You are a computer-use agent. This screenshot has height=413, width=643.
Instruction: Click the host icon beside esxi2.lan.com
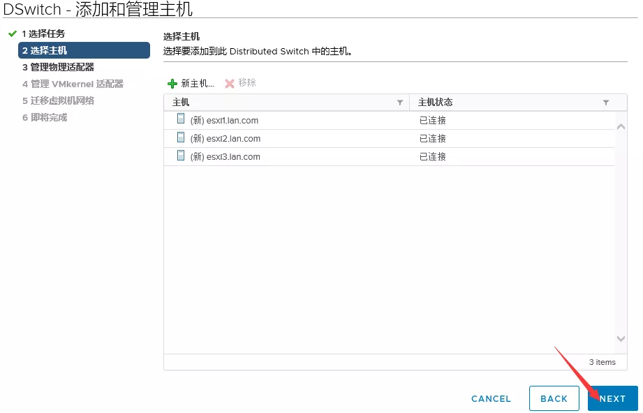click(181, 137)
